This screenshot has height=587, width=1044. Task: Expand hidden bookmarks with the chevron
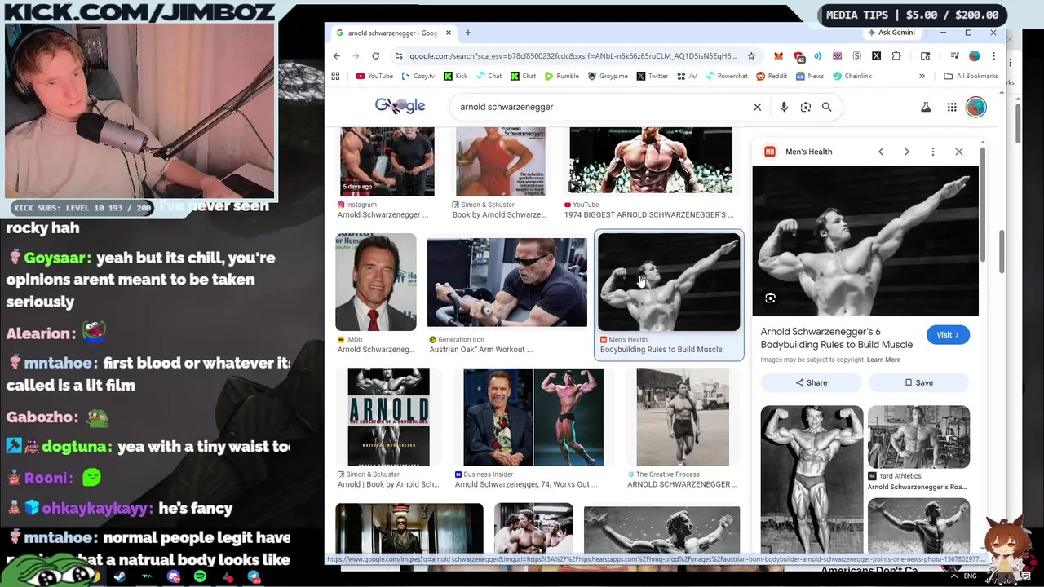tap(922, 76)
